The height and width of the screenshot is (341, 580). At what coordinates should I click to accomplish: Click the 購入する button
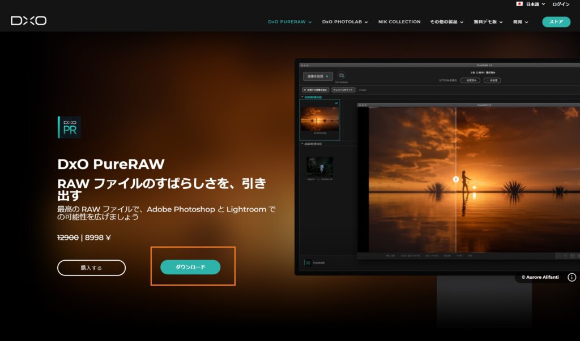tap(91, 267)
